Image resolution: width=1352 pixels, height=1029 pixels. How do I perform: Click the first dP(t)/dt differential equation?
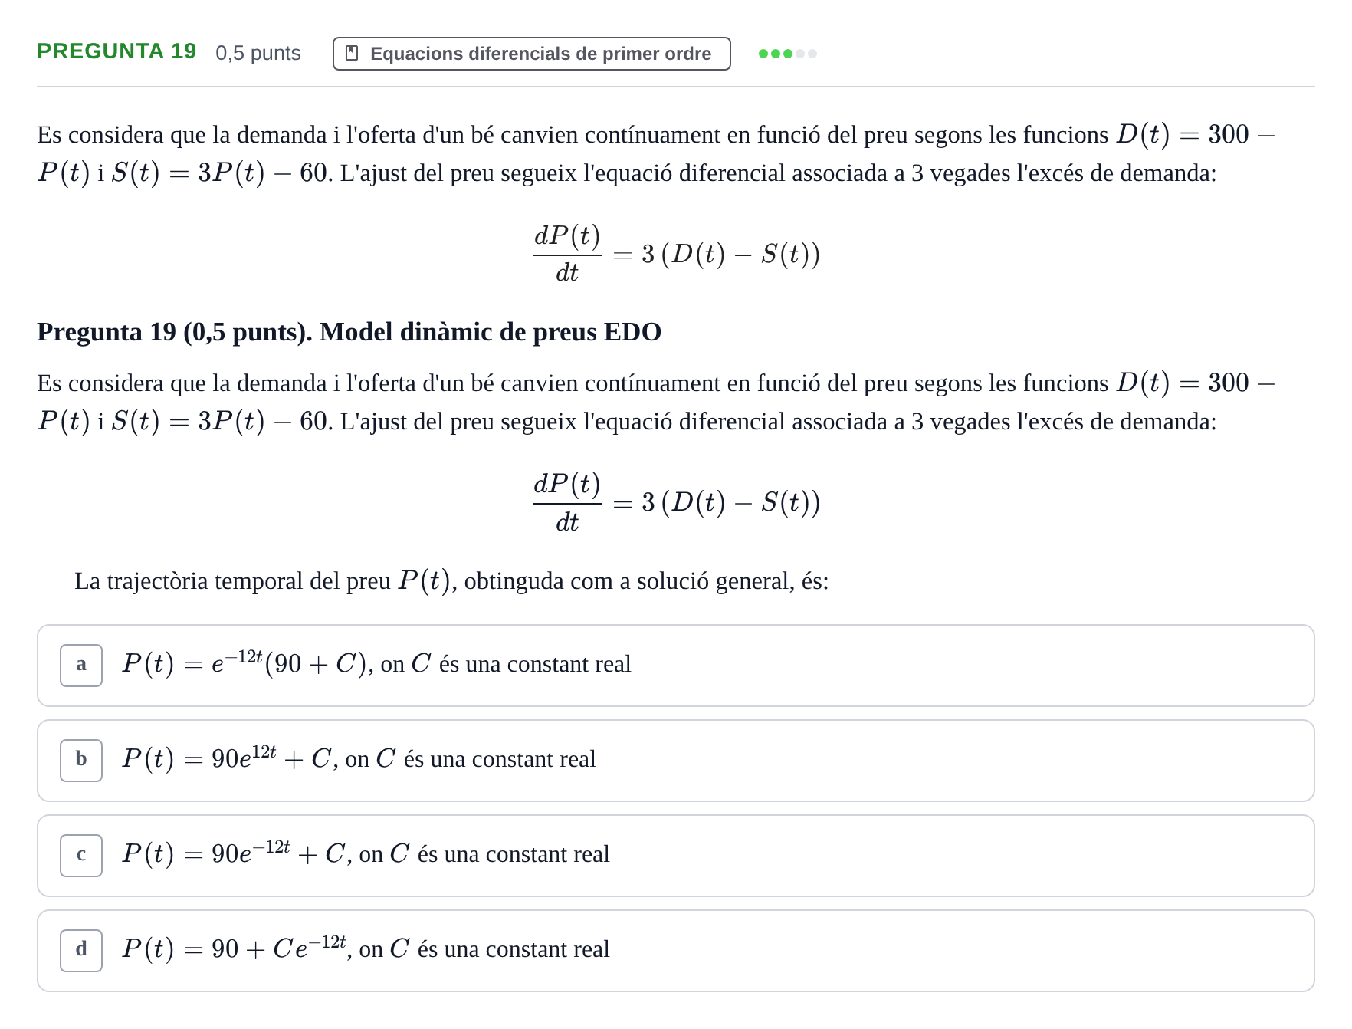pyautogui.click(x=676, y=254)
